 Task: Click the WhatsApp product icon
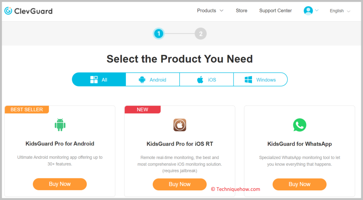(300, 125)
